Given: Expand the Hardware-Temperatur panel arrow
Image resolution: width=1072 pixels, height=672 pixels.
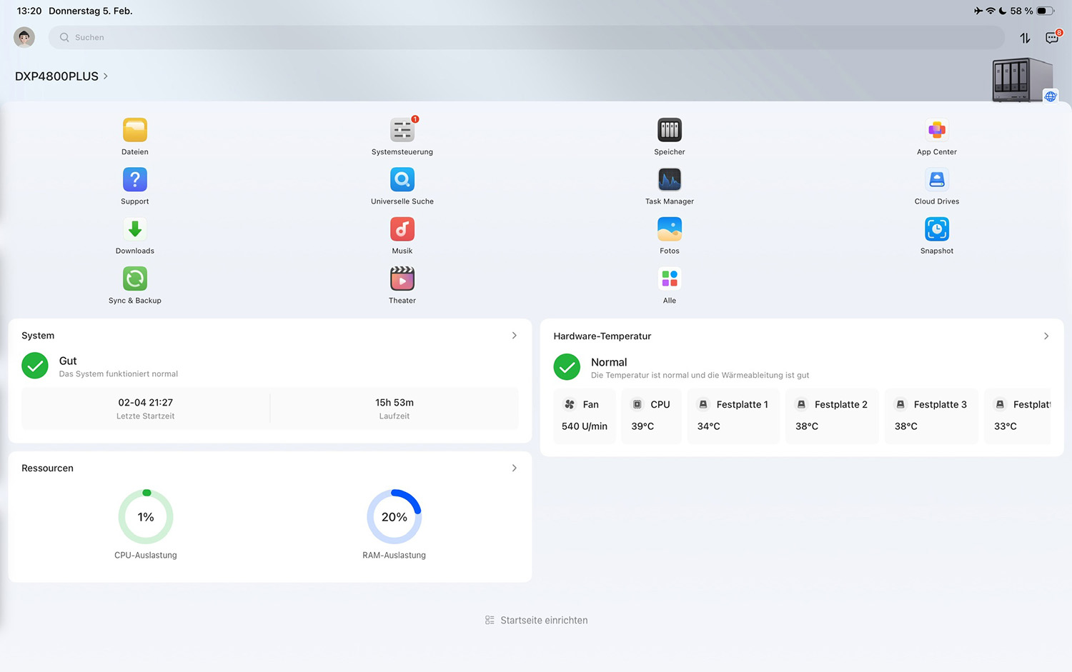Looking at the screenshot, I should click(x=1046, y=336).
